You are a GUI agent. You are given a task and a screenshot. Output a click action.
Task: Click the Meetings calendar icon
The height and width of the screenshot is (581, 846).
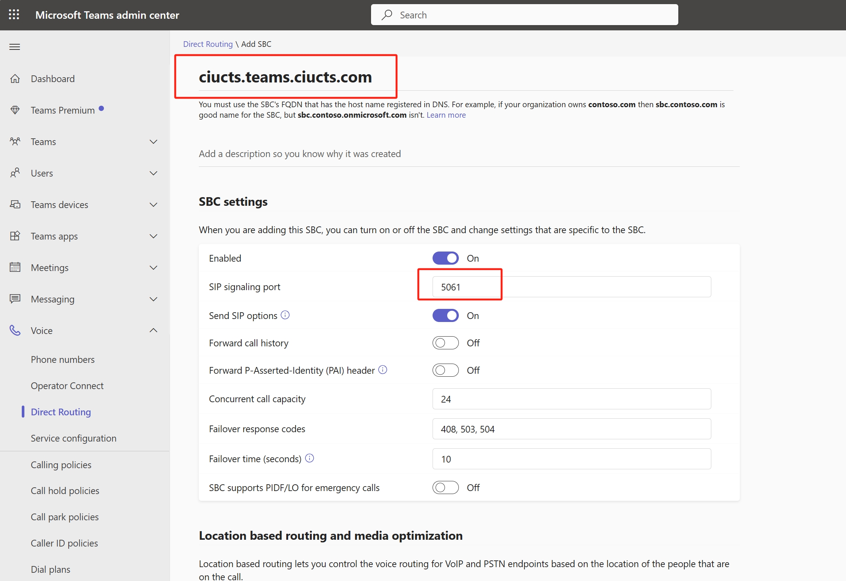coord(15,267)
